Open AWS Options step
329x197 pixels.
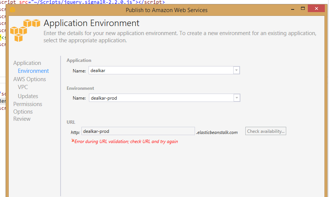point(30,79)
